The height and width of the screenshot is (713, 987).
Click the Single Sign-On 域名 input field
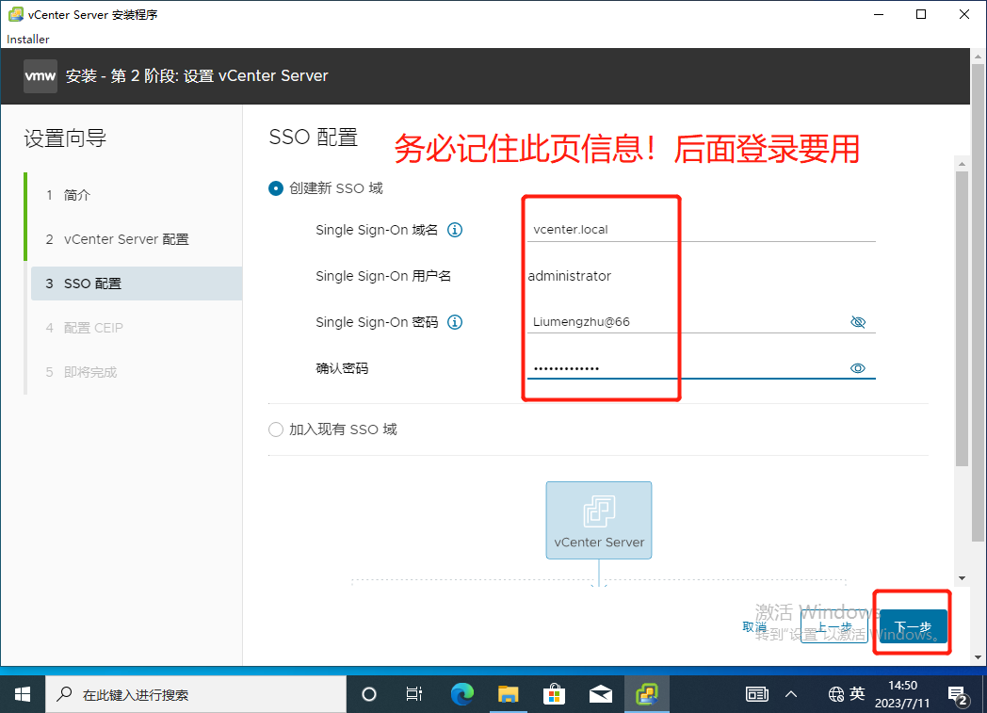point(702,230)
